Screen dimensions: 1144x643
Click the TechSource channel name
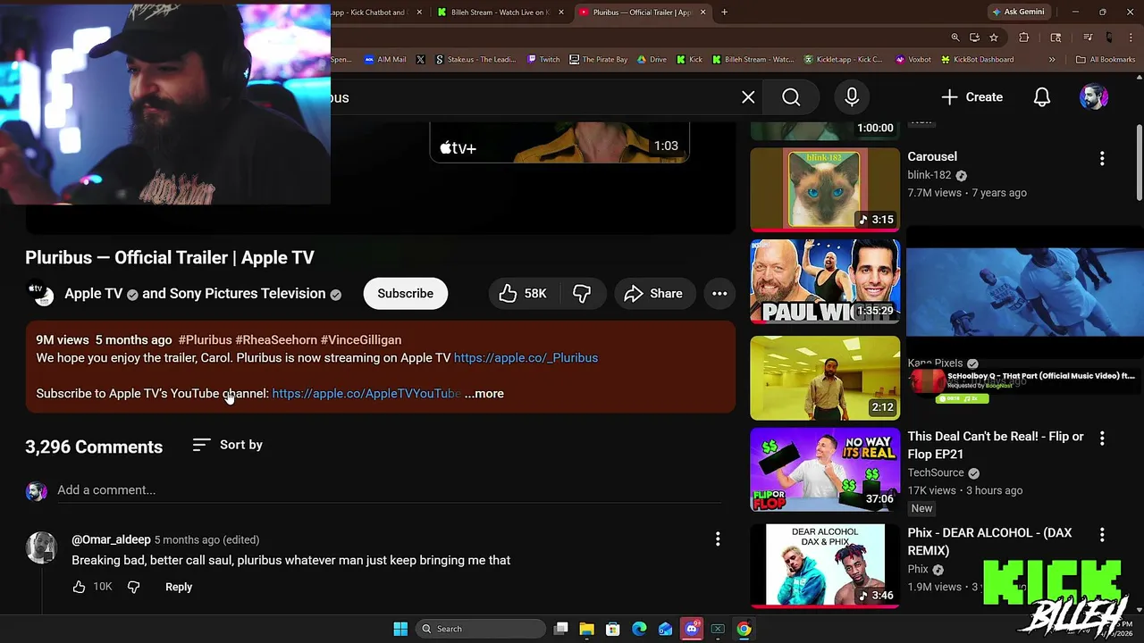coord(936,472)
